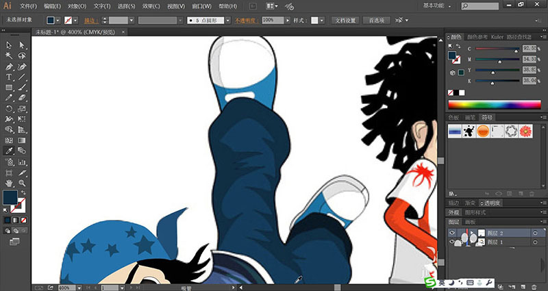Image resolution: width=548 pixels, height=291 pixels.
Task: Select the Pencil tool
Action: (x=9, y=98)
